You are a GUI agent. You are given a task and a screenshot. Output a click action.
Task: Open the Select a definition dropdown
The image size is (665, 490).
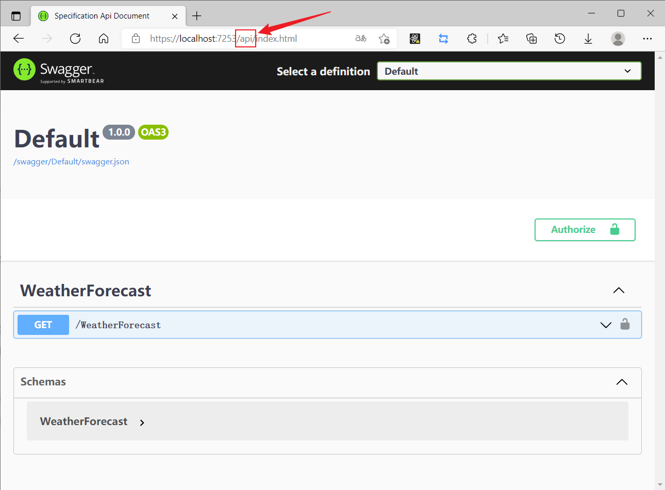509,71
